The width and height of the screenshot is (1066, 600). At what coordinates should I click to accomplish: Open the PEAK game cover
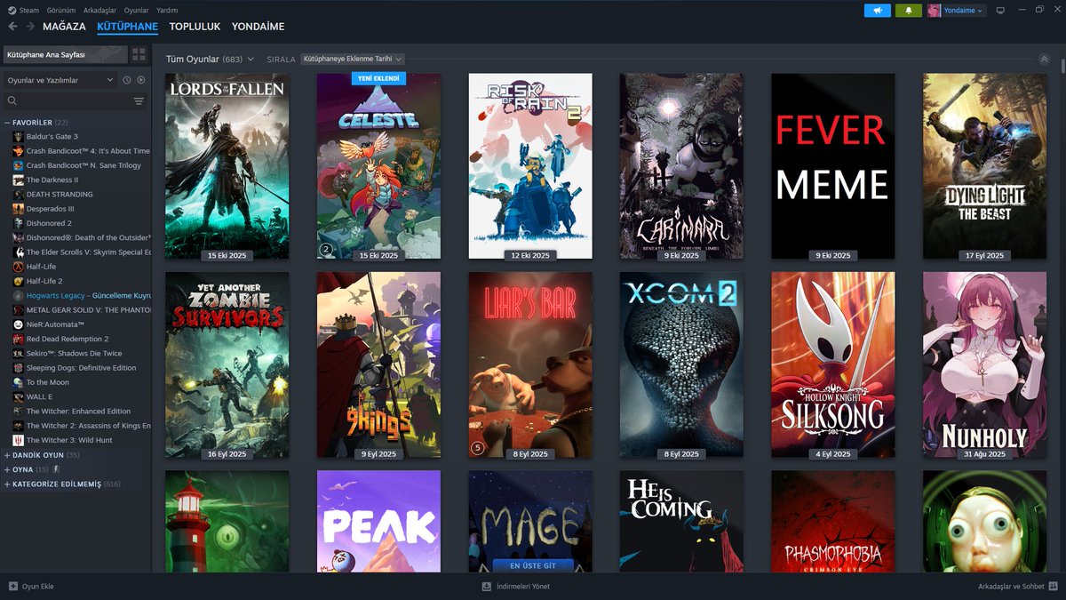click(378, 522)
